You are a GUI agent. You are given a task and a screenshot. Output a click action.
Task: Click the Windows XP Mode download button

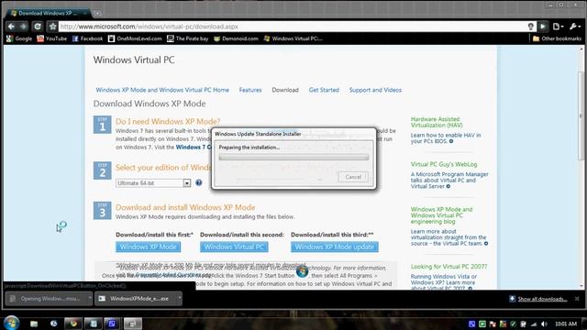149,247
